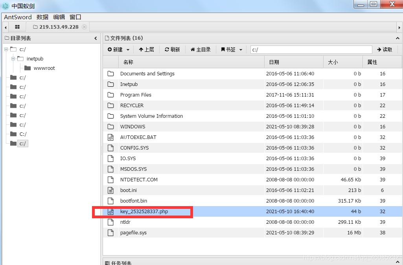Click the boot.ini text file icon
403x265 pixels.
point(110,190)
